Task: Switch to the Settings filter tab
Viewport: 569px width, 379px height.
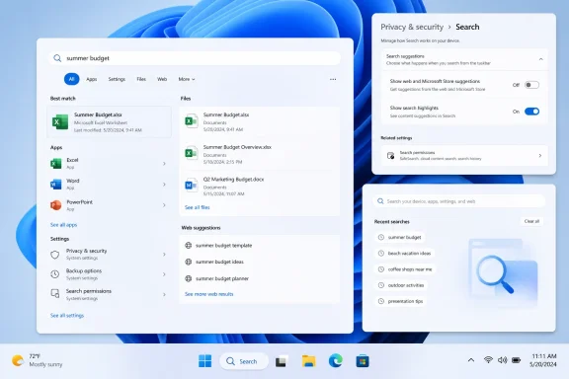Action: coord(117,79)
